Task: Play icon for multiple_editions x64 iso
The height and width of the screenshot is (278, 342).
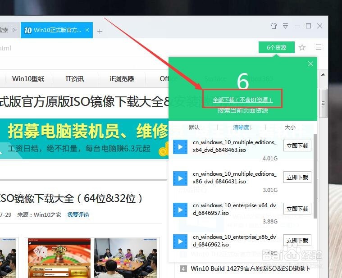Action: 180,147
